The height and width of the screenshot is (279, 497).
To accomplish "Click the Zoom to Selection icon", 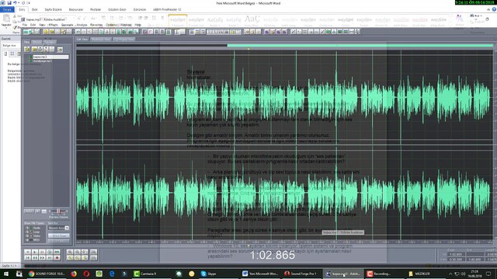I will pyautogui.click(x=70, y=258).
